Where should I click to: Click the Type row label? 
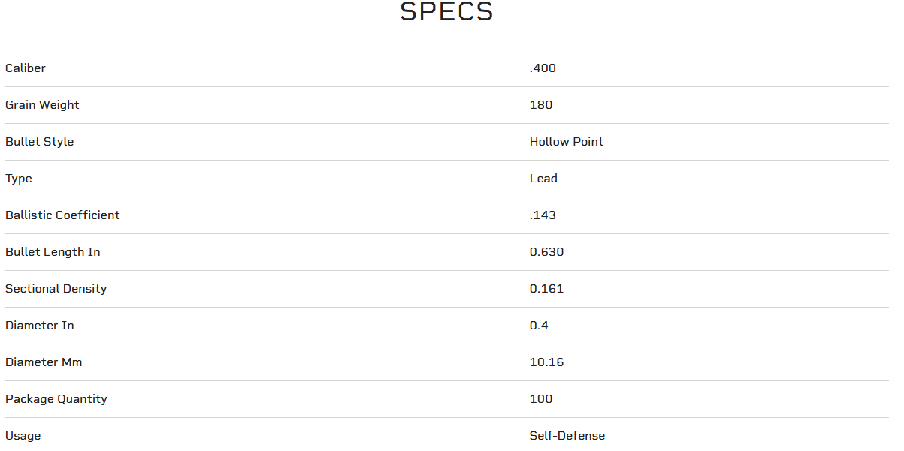tap(19, 179)
